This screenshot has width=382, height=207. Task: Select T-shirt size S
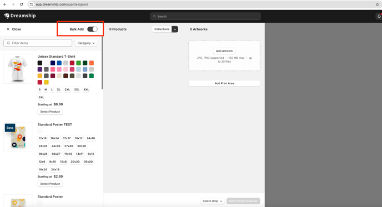(39, 89)
